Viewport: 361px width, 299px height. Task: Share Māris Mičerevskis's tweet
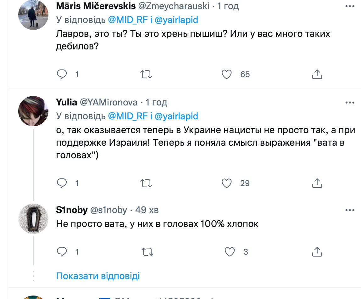click(317, 74)
